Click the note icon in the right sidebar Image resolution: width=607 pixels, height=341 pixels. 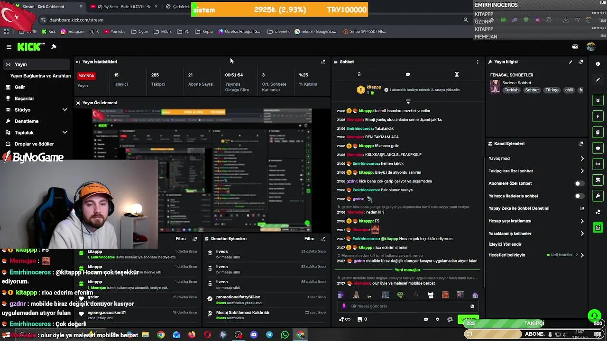pyautogui.click(x=598, y=132)
